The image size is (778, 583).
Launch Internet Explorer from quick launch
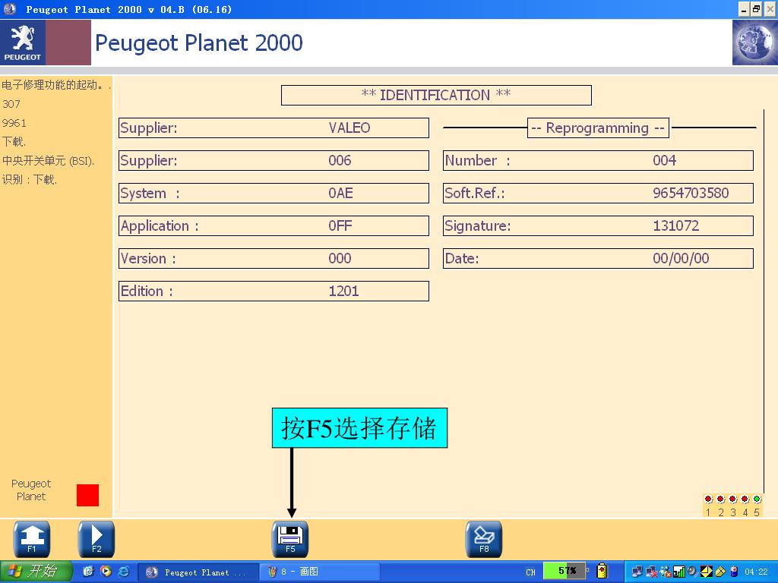[124, 572]
